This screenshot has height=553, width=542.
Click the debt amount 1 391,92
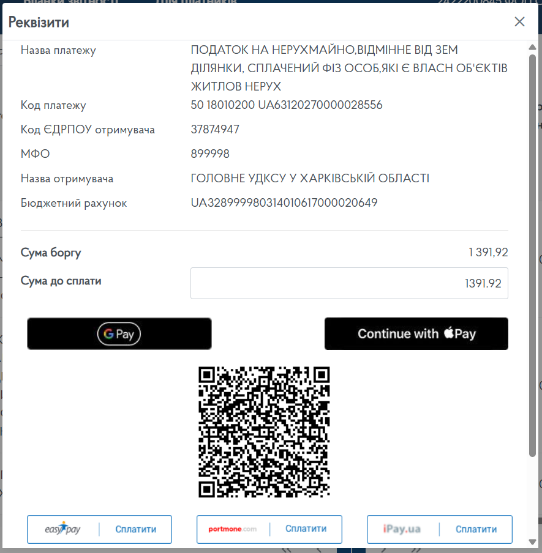(488, 252)
